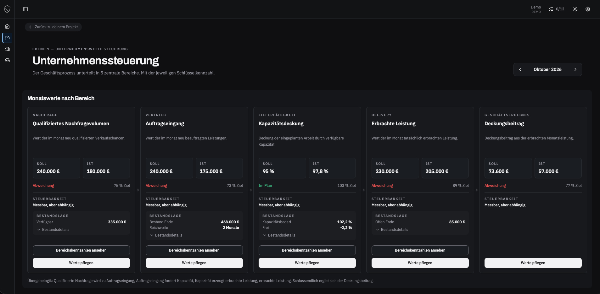Image resolution: width=600 pixels, height=294 pixels.
Task: Click the Im Plan status label
Action: 265,186
